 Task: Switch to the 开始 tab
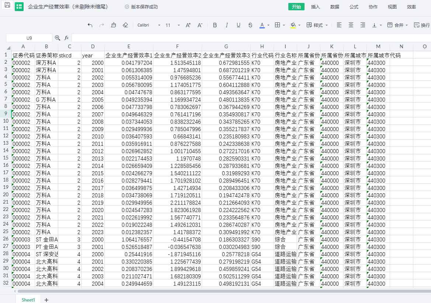coord(296,7)
